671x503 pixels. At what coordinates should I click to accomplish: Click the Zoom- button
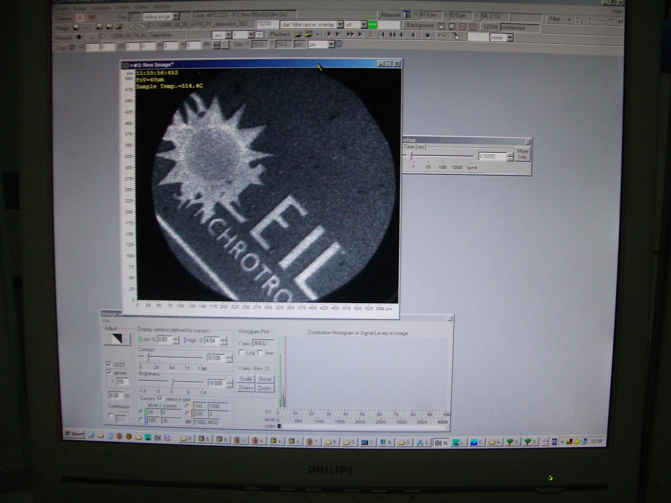[265, 388]
